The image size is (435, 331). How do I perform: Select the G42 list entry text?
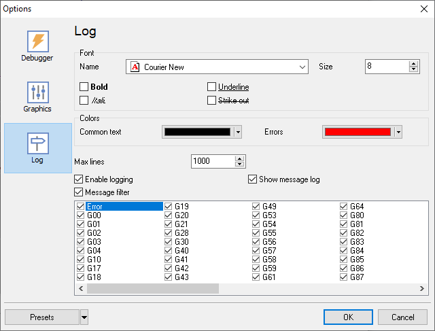click(x=181, y=268)
